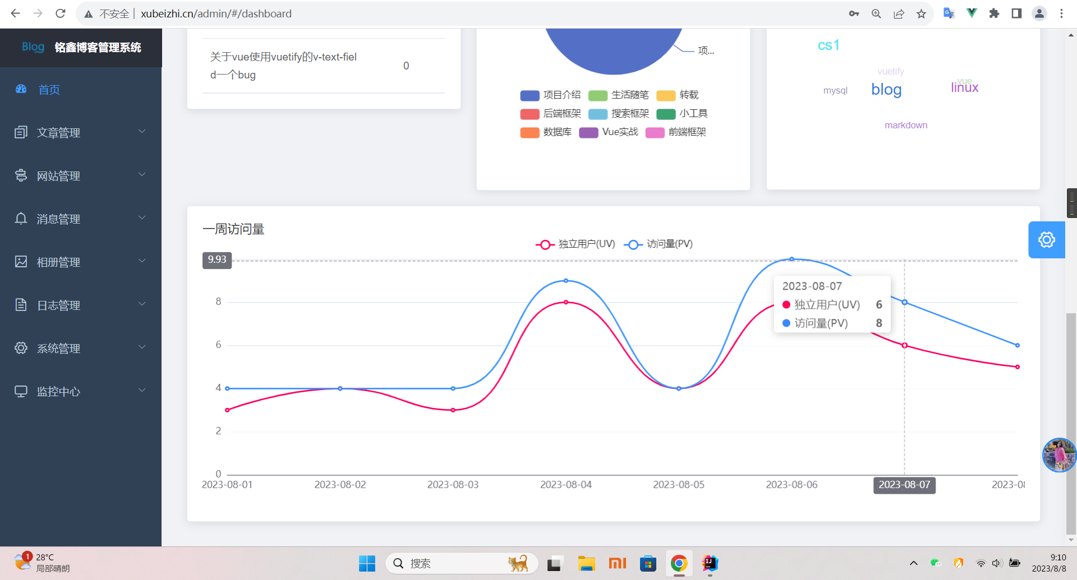This screenshot has height=580, width=1077.
Task: Toggle 转载 category in pie legend
Action: 678,95
